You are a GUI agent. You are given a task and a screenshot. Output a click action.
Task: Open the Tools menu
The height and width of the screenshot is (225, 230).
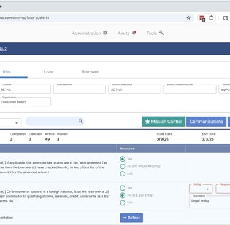pyautogui.click(x=155, y=33)
